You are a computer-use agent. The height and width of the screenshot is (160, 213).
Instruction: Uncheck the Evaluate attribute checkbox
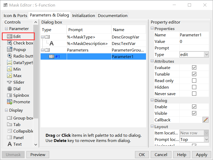[194, 67]
